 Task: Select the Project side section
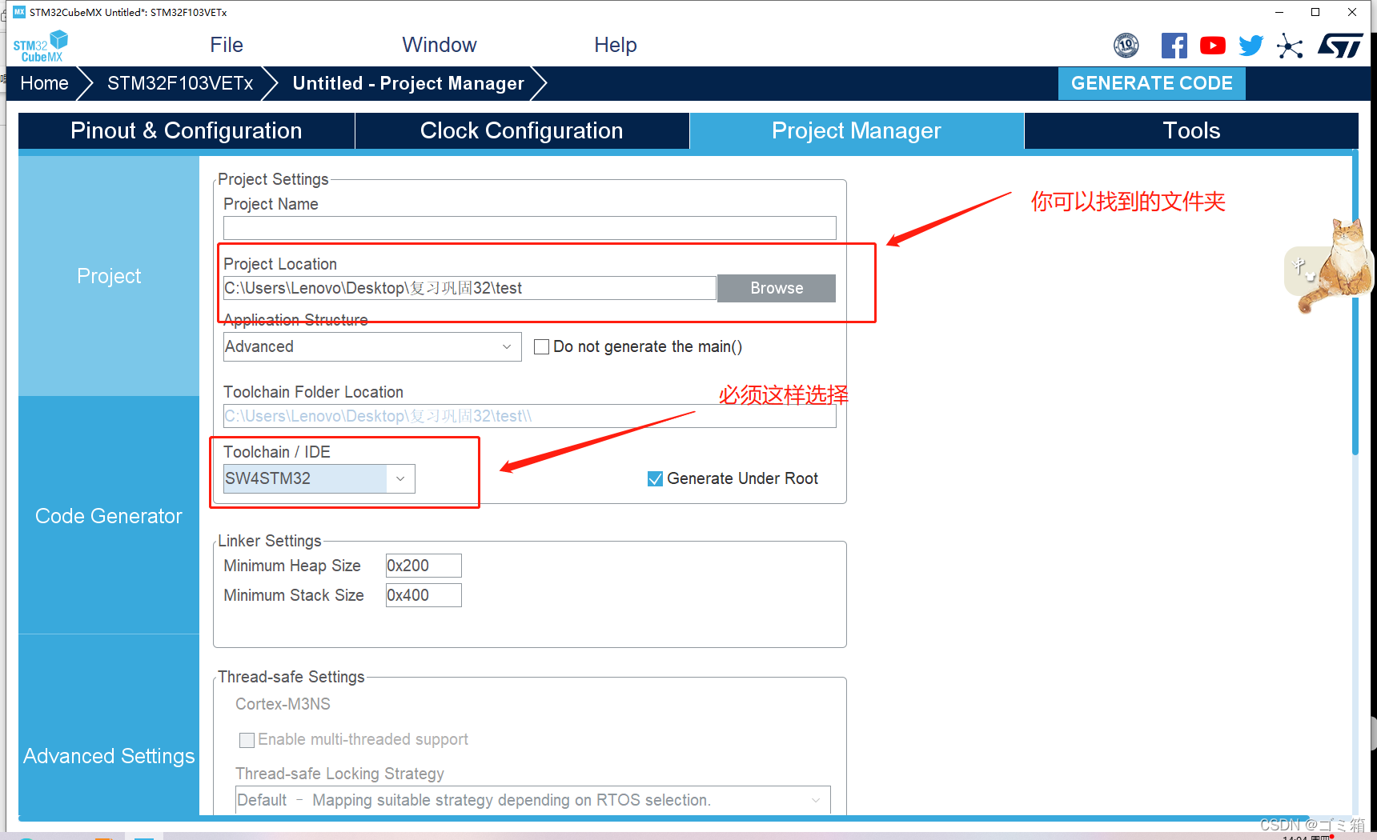click(109, 276)
